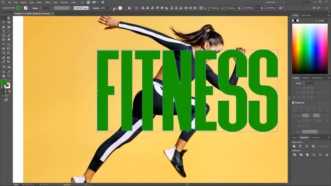
Task: Open graphic Style dropdown arrow
Action: point(123,8)
